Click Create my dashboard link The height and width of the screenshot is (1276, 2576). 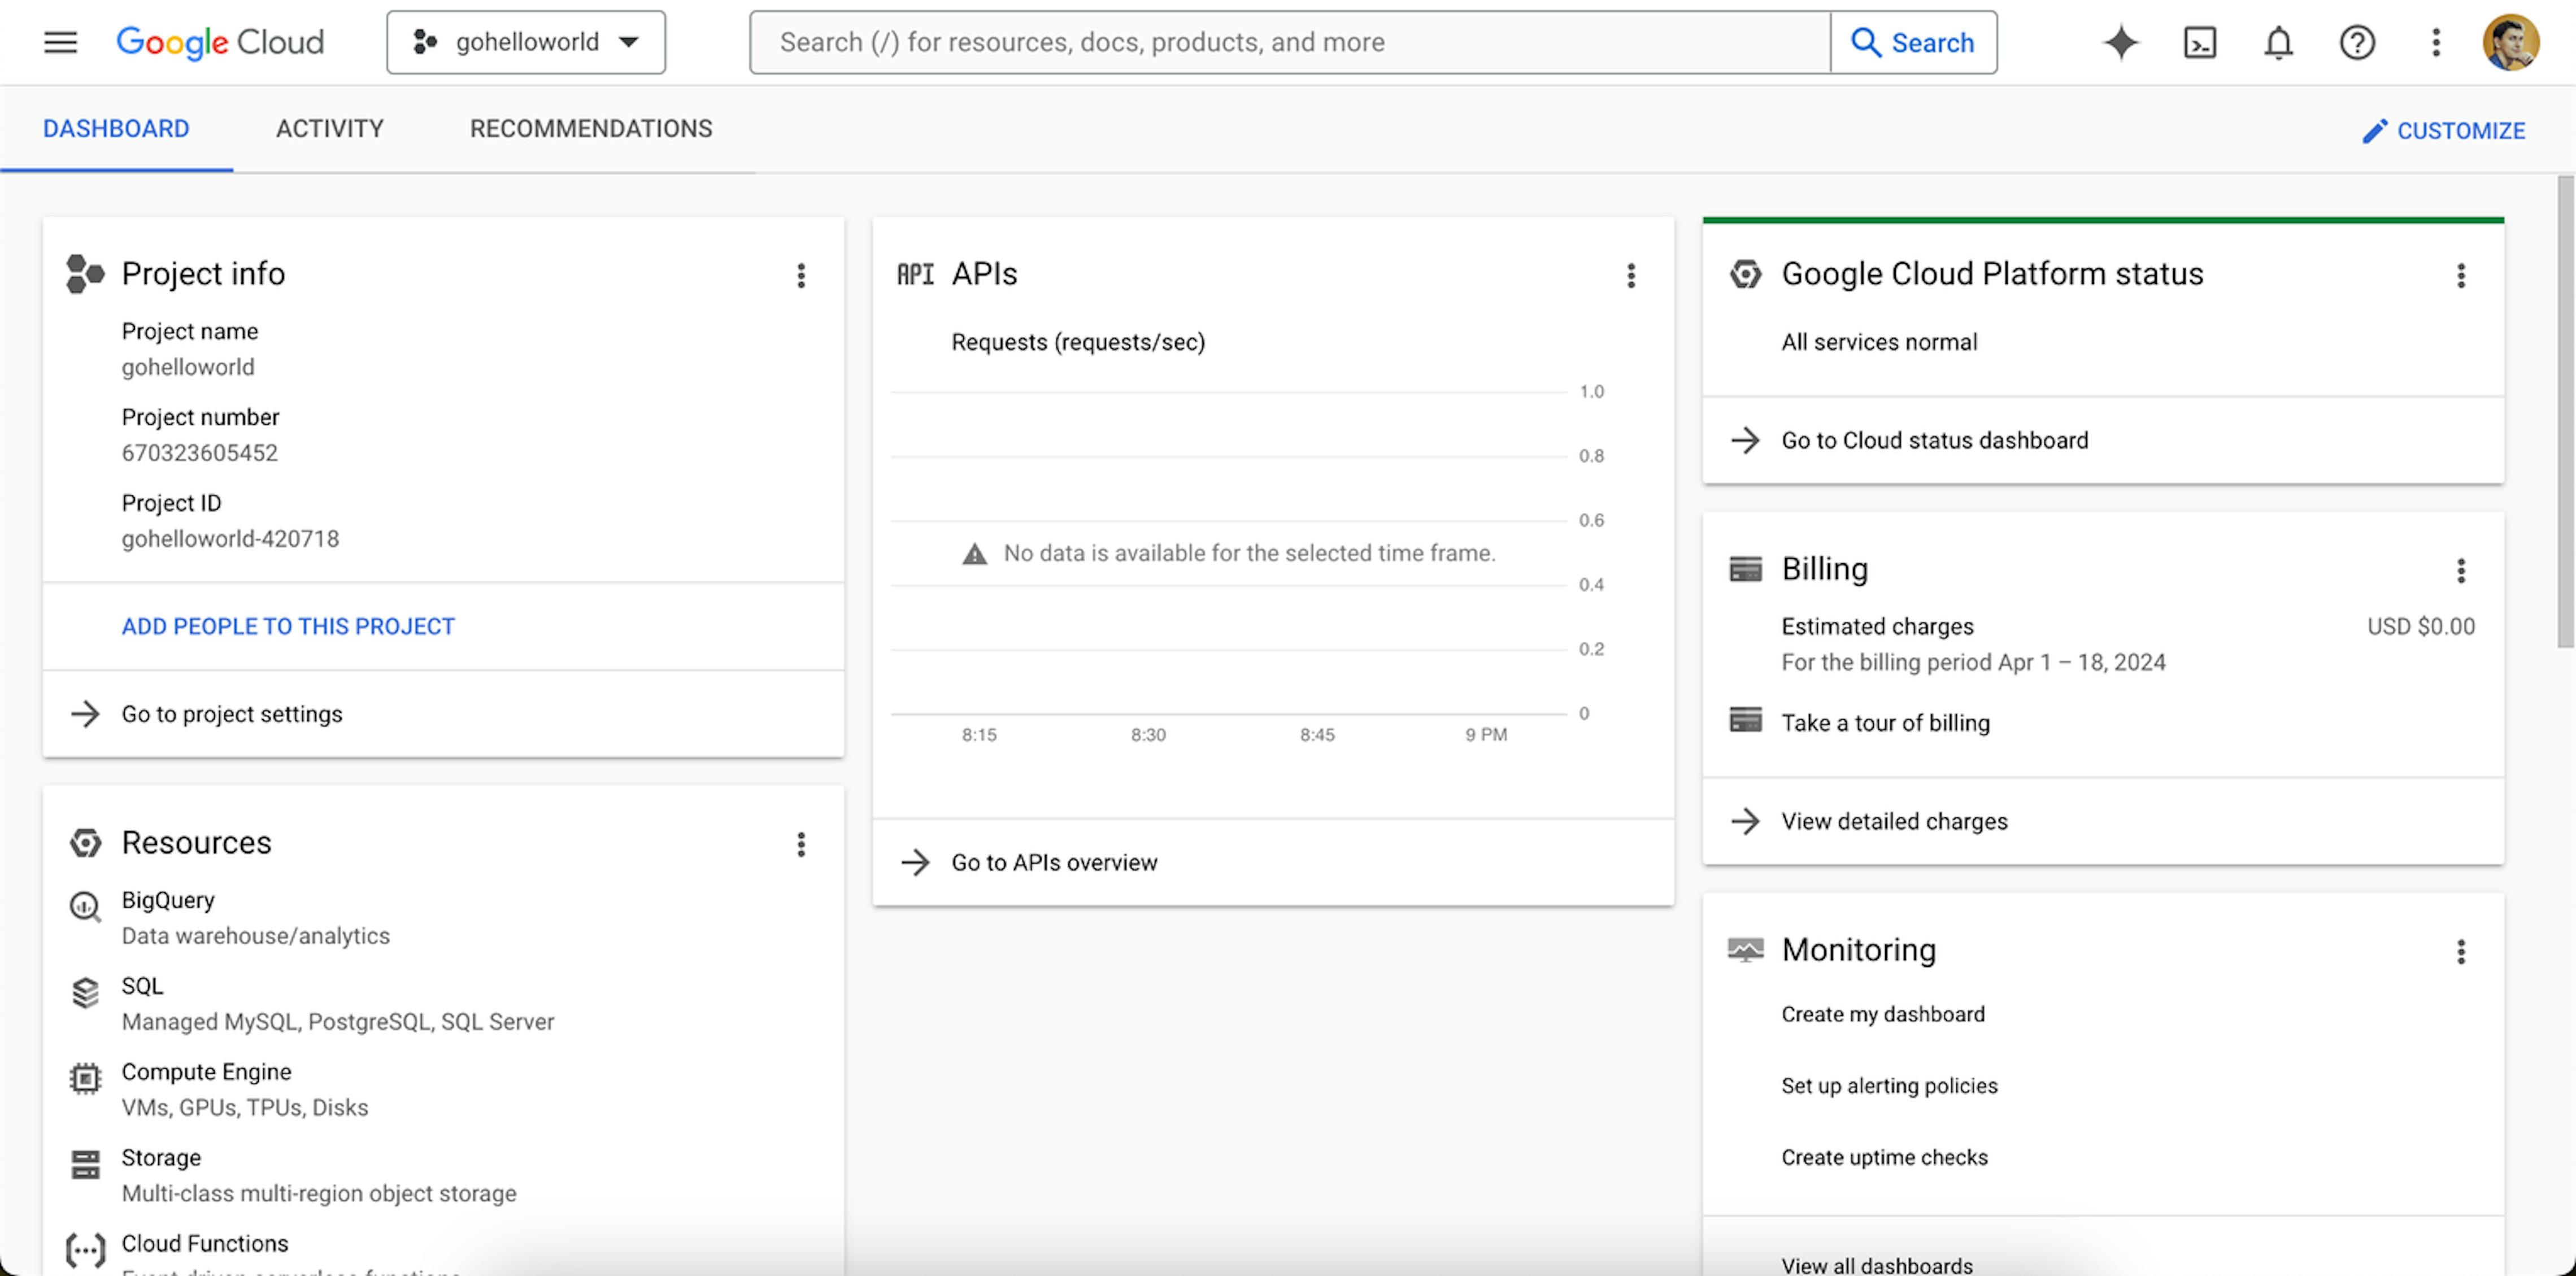(x=1883, y=1014)
